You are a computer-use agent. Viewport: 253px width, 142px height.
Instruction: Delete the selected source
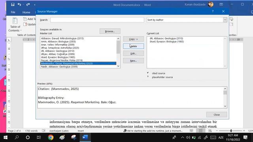[x=133, y=46]
